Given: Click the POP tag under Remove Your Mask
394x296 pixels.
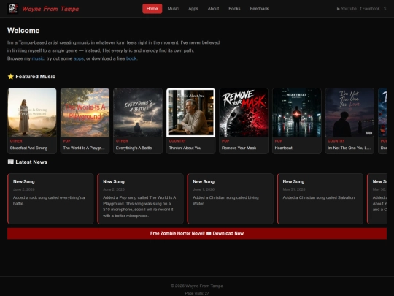Looking at the screenshot, I should (x=225, y=141).
